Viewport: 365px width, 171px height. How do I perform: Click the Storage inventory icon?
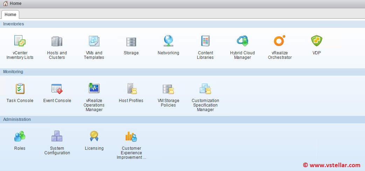click(131, 41)
